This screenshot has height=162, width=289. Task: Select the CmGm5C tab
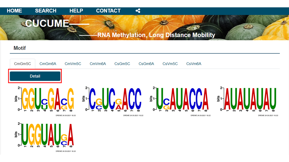[x=23, y=64]
